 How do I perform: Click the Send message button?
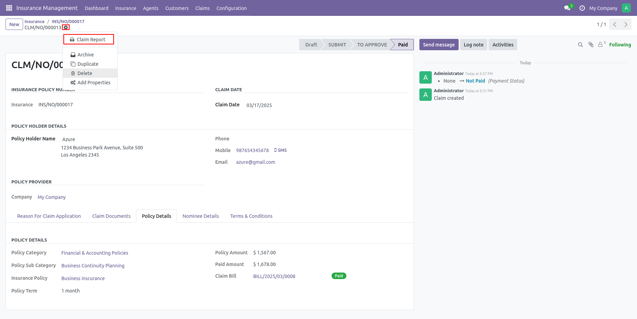pos(439,45)
